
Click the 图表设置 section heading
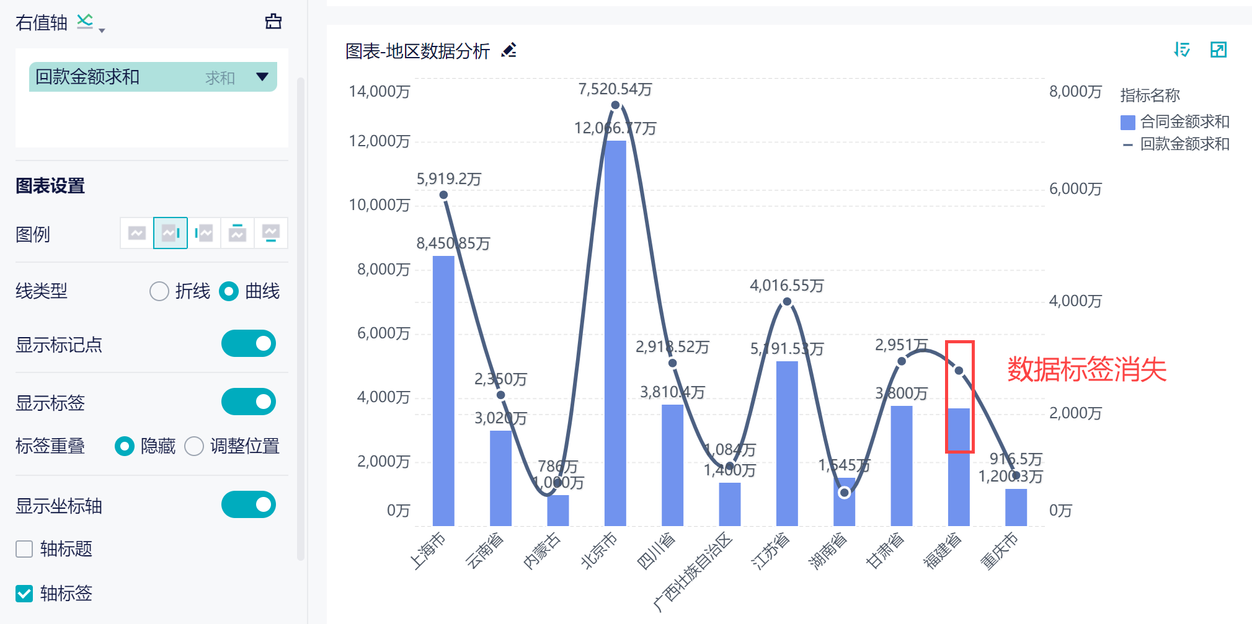point(50,186)
